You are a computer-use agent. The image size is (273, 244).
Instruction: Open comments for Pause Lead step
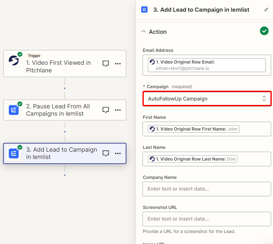(x=106, y=110)
